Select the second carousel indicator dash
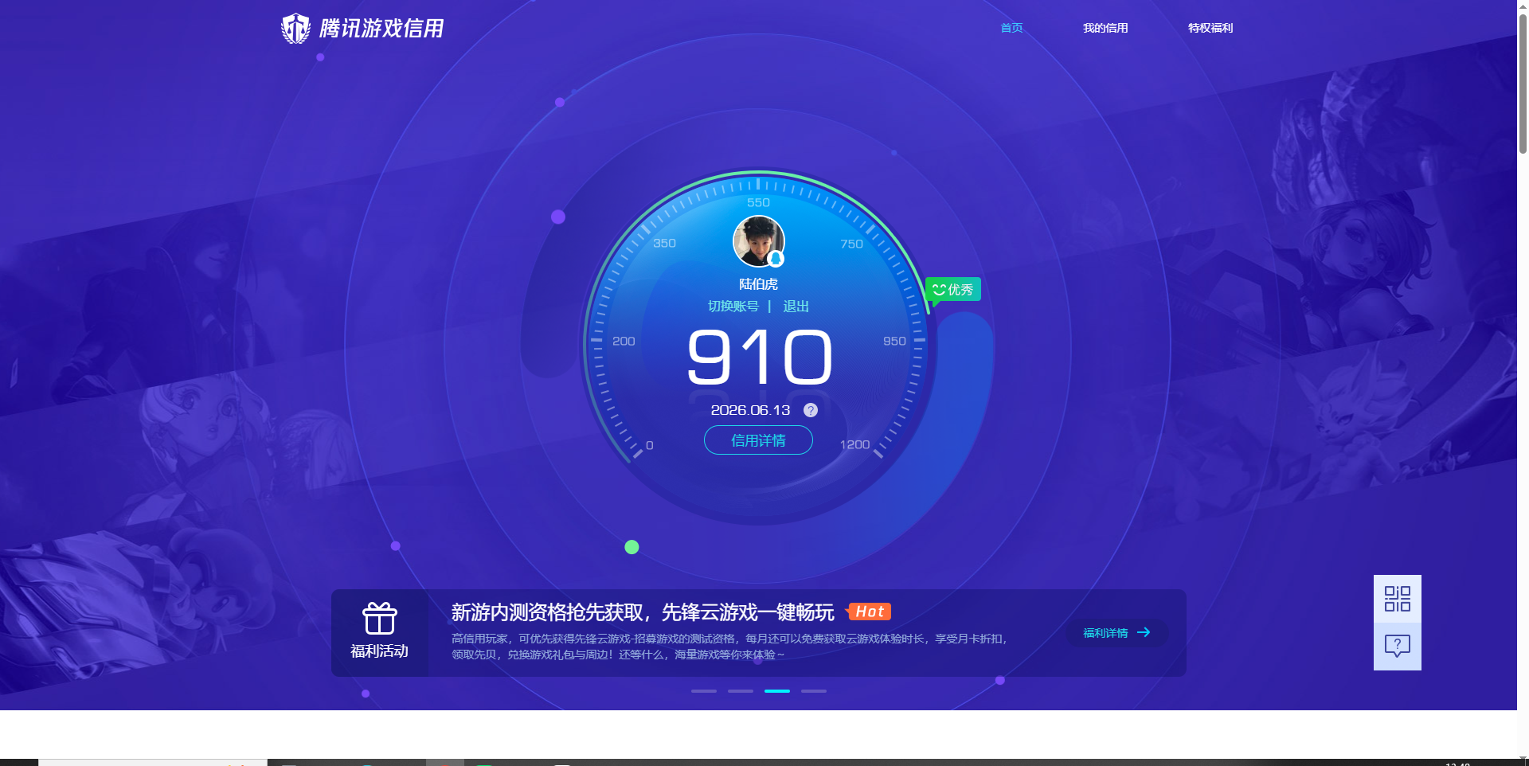Screen dimensions: 1529x766 point(741,691)
